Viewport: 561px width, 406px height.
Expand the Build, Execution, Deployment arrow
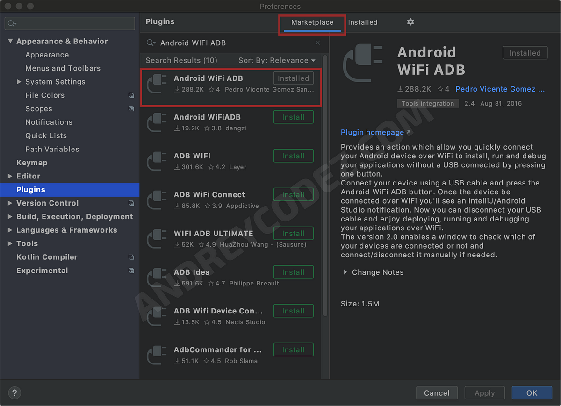10,217
